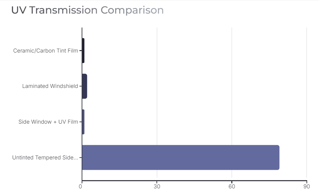Click the Ceramic/Carbon Tint Film axis label
The image size is (319, 193).
pyautogui.click(x=45, y=51)
